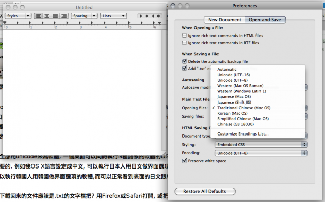Choose Traditional Chinese (Mac OS) encoding
This screenshot has width=325, height=202.
pos(257,108)
